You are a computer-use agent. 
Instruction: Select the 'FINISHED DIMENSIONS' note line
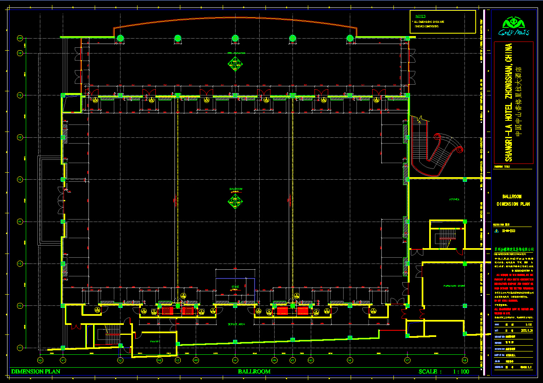tap(426, 26)
